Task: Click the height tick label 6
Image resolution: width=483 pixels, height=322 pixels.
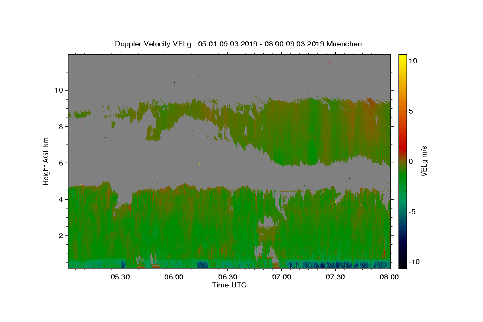Action: (x=61, y=163)
